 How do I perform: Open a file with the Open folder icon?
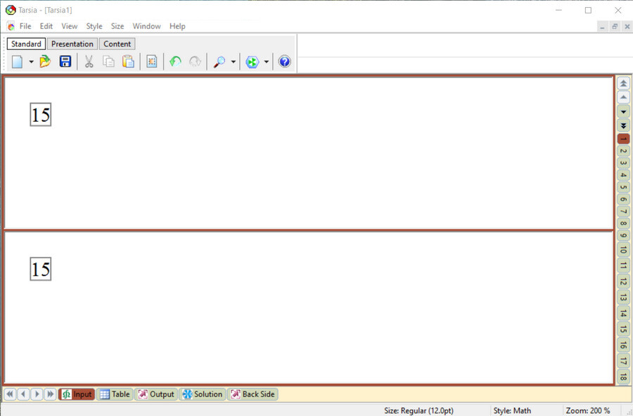(45, 62)
